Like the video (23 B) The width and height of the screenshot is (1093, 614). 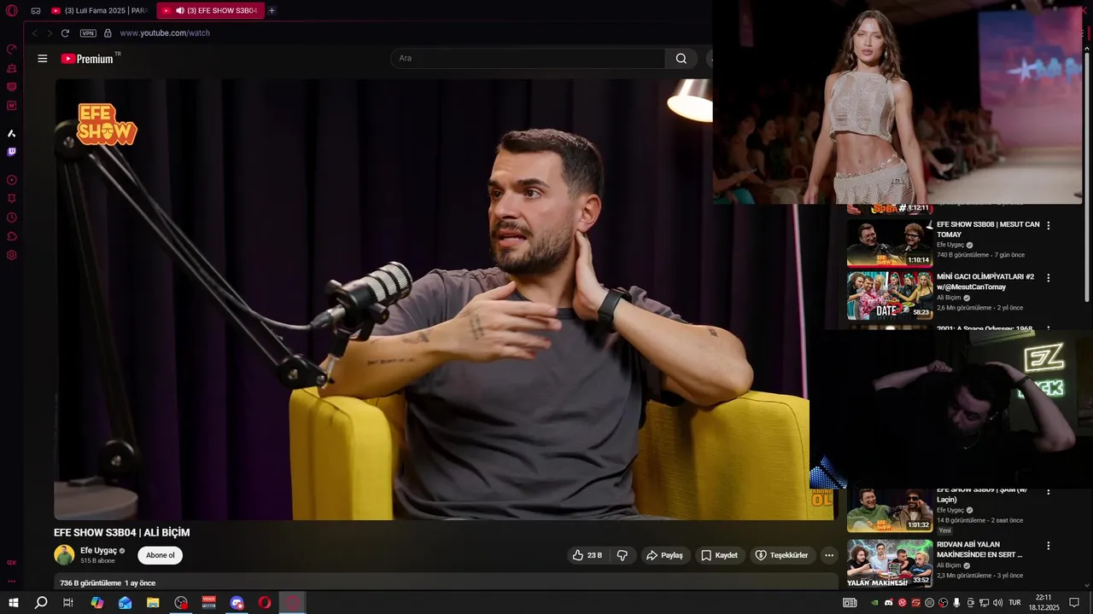(x=587, y=555)
